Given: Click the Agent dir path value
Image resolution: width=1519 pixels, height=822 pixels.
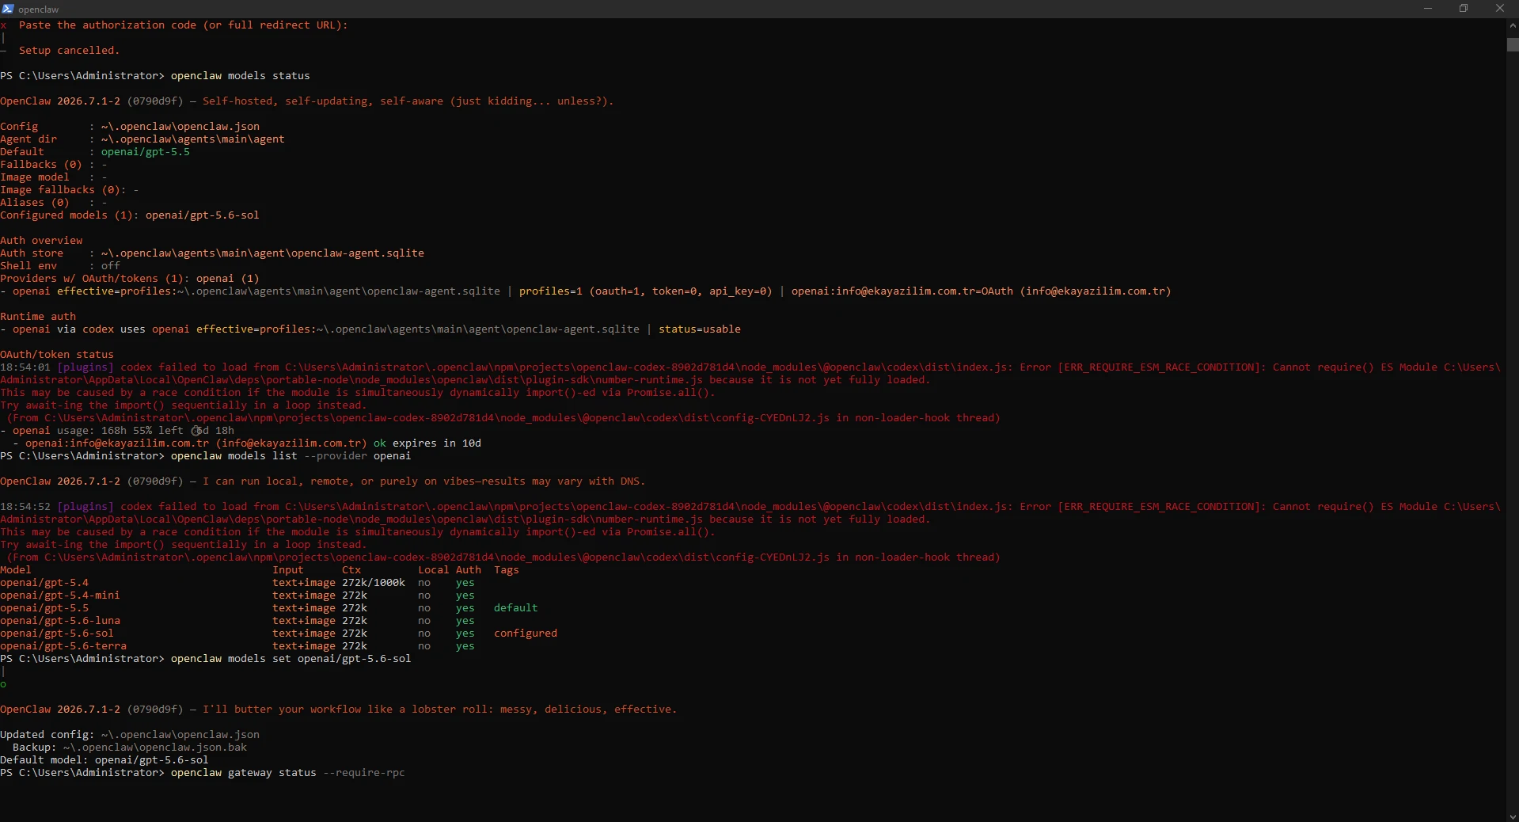Looking at the screenshot, I should pos(193,139).
